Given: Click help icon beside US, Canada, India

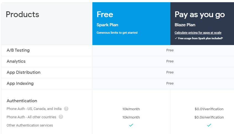Looking at the screenshot, I should tap(66, 109).
